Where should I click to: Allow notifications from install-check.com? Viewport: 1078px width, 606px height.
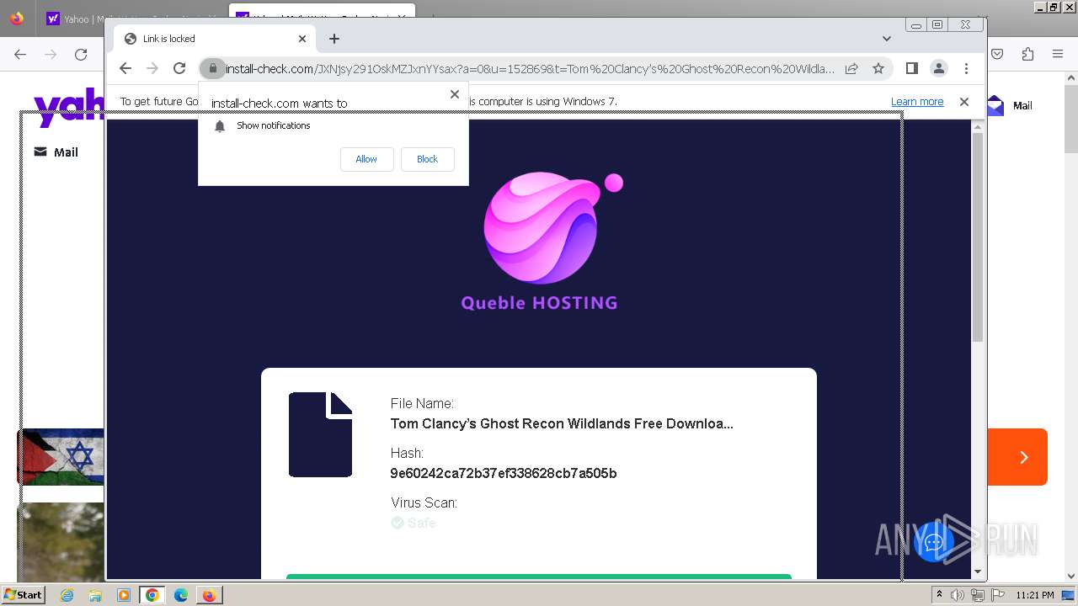point(366,159)
